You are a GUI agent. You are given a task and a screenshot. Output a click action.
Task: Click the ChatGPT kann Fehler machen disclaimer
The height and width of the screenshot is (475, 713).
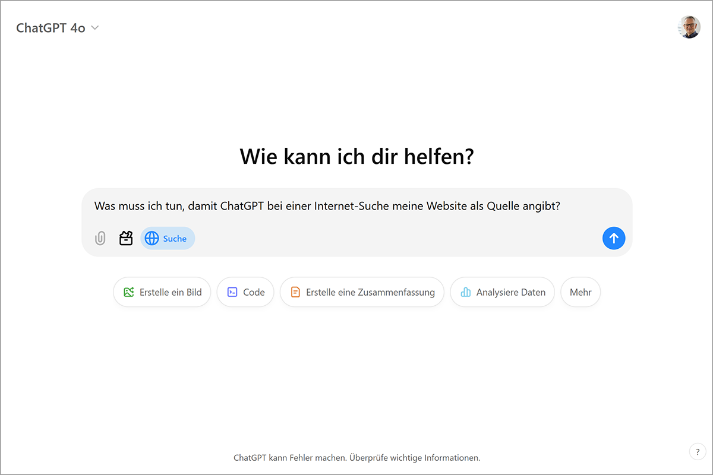click(x=356, y=458)
